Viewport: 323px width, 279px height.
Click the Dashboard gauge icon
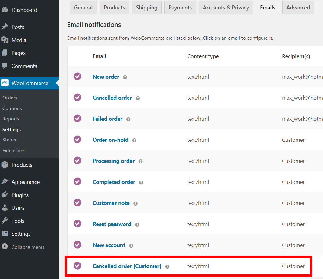pyautogui.click(x=5, y=10)
